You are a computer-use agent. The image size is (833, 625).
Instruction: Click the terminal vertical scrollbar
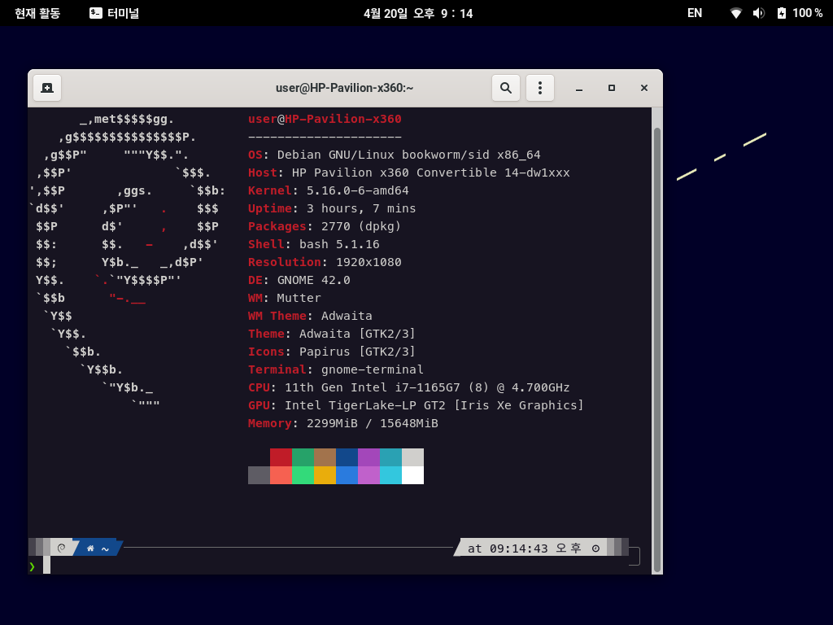coord(656,326)
